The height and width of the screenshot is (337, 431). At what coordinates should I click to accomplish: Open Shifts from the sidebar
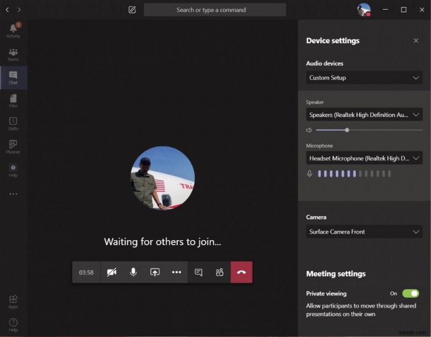click(13, 123)
